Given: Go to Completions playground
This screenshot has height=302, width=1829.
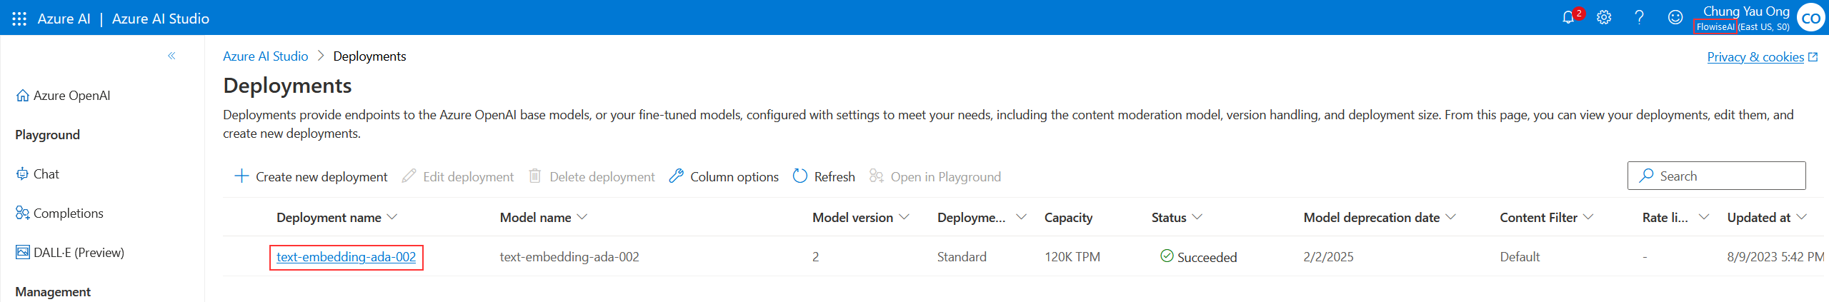Looking at the screenshot, I should click(68, 213).
